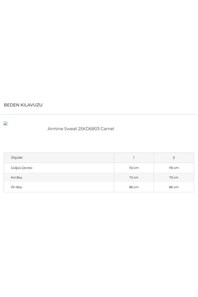Click the word Armine in product title
Screen dimensions: 198x297
pos(55,129)
